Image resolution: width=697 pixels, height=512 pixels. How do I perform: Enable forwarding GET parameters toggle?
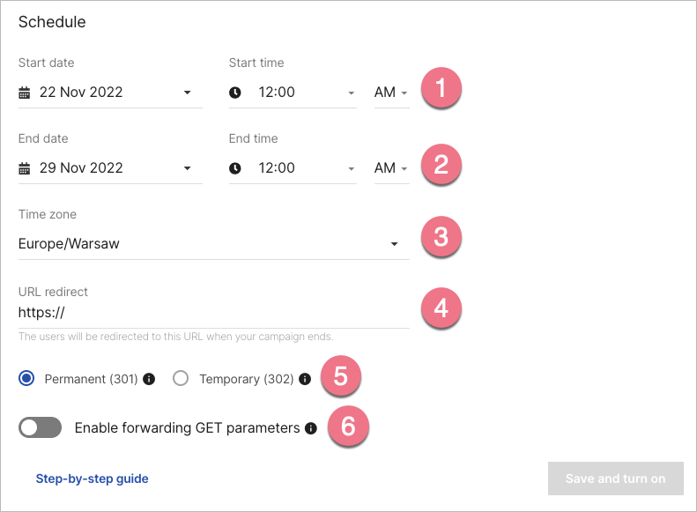click(40, 428)
